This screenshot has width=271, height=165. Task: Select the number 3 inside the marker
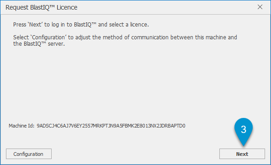[244, 129]
